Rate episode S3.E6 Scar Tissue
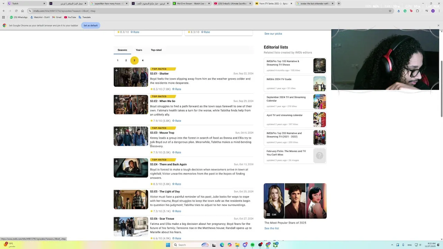The height and width of the screenshot is (249, 443). pyautogui.click(x=177, y=238)
